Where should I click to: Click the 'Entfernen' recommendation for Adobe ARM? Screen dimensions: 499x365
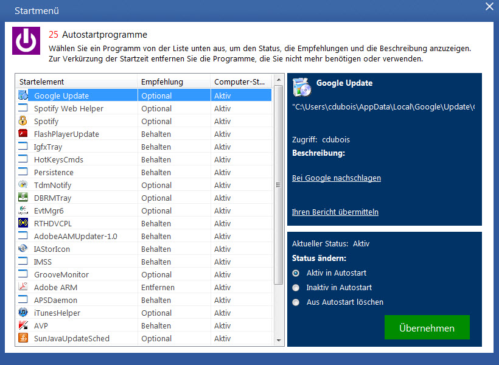pos(158,287)
